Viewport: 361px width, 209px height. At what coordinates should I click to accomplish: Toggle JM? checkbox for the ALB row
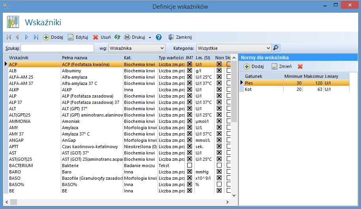click(x=190, y=70)
